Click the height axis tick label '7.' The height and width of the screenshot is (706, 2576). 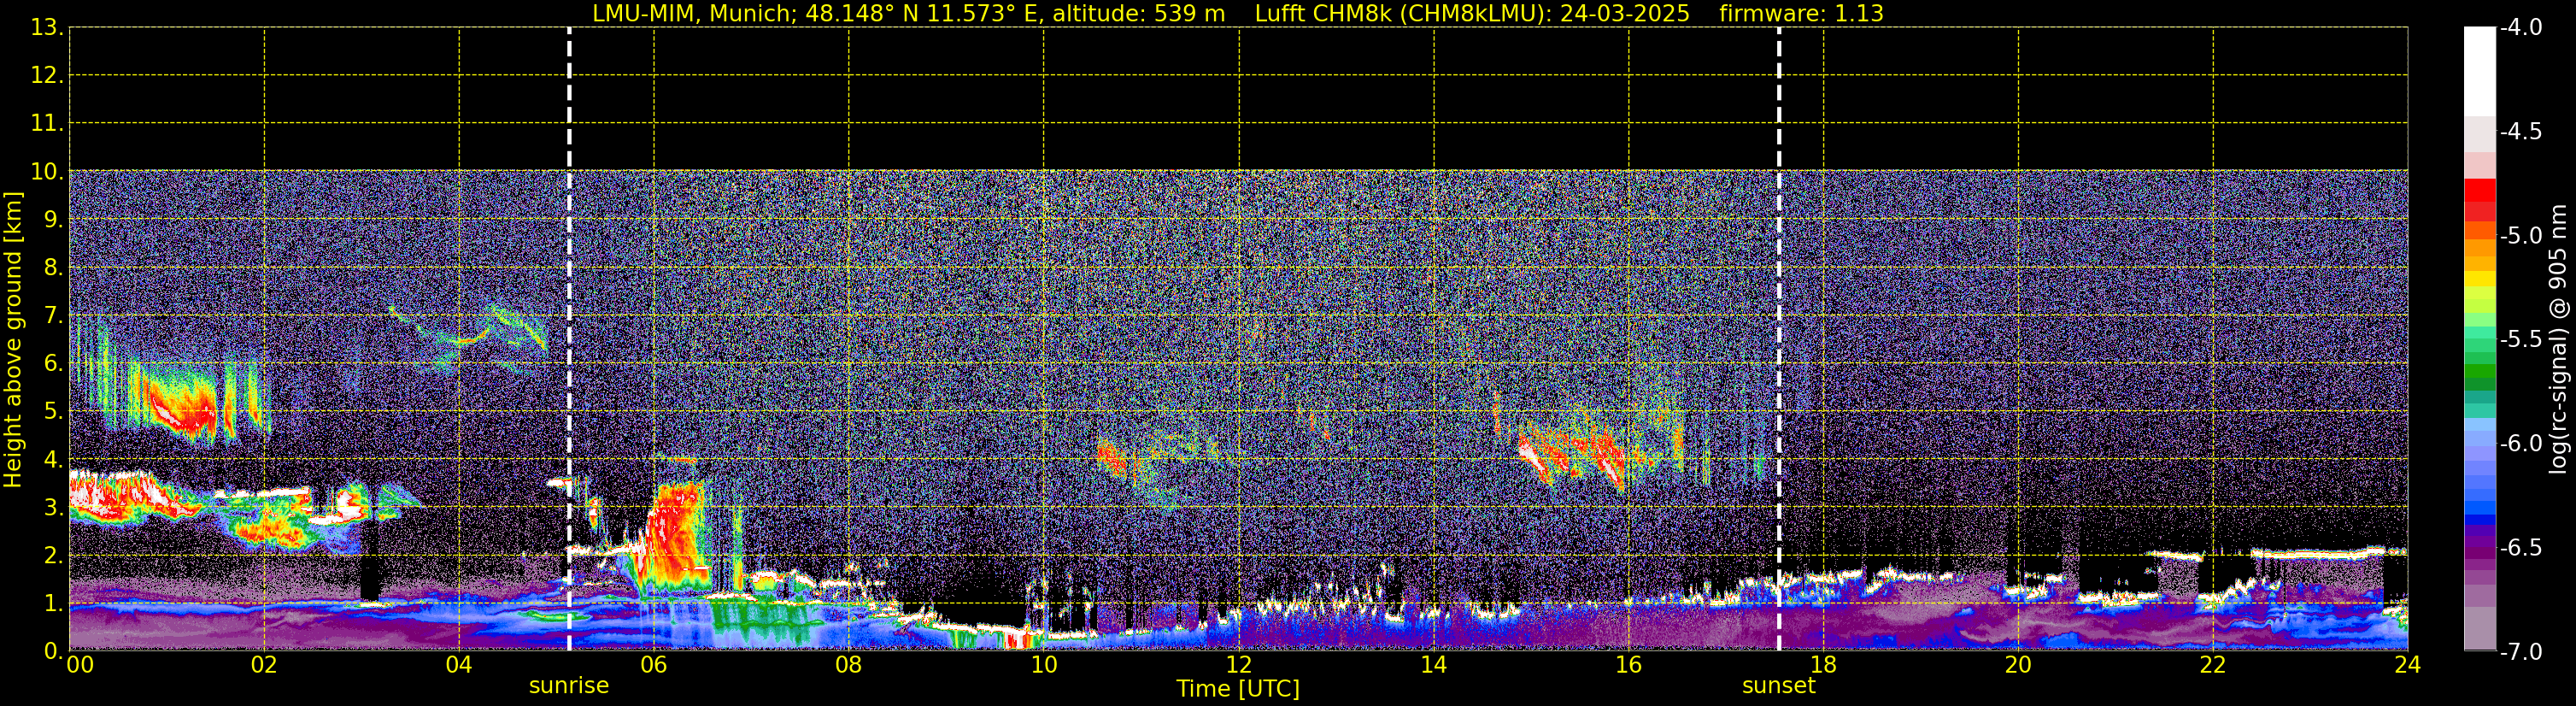tap(53, 316)
